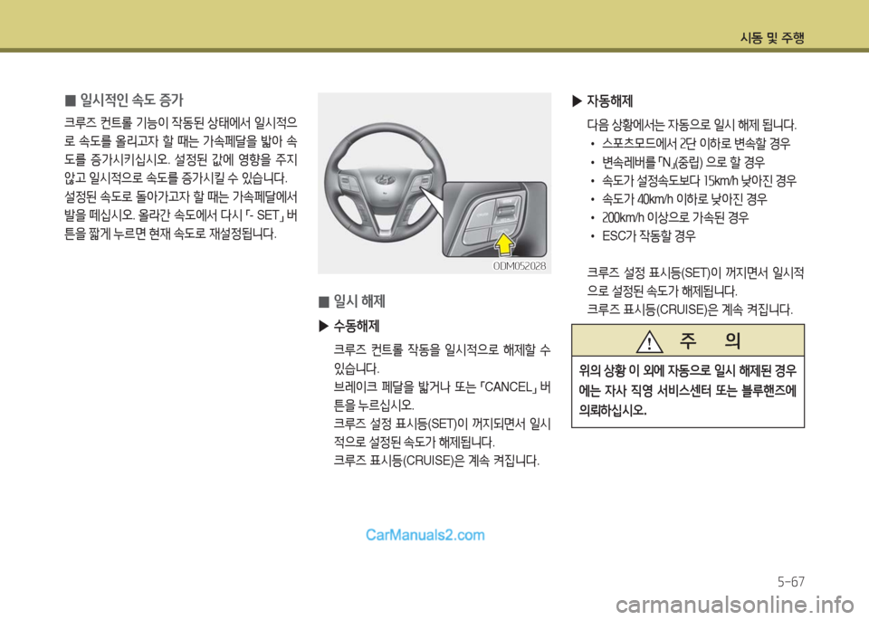869x620 pixels.
Task: Click the caution triangle warning icon
Action: (649, 340)
